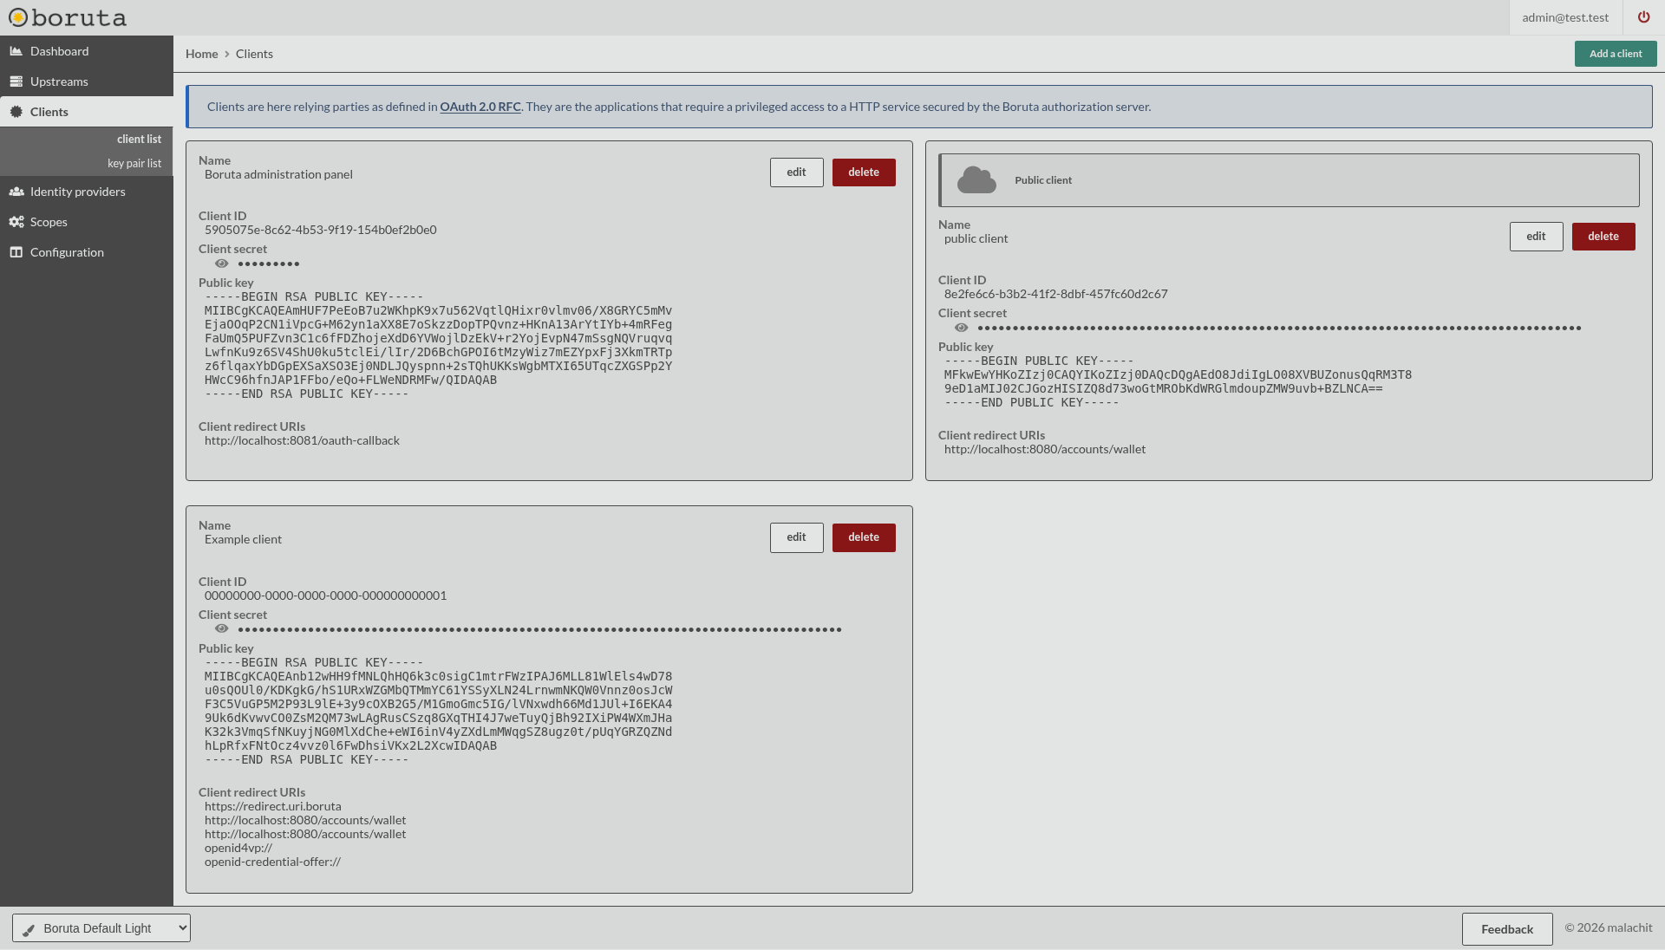Image resolution: width=1665 pixels, height=950 pixels.
Task: Delete the public client
Action: click(x=1603, y=237)
